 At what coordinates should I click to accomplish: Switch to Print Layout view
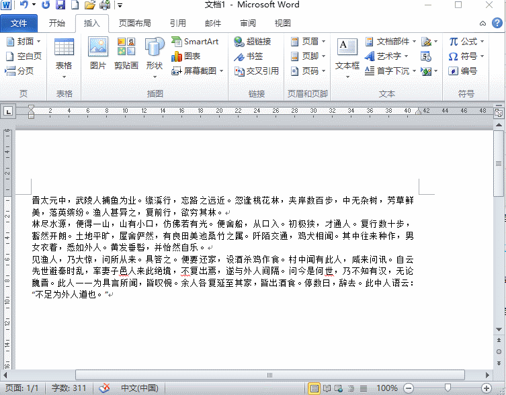pyautogui.click(x=314, y=388)
